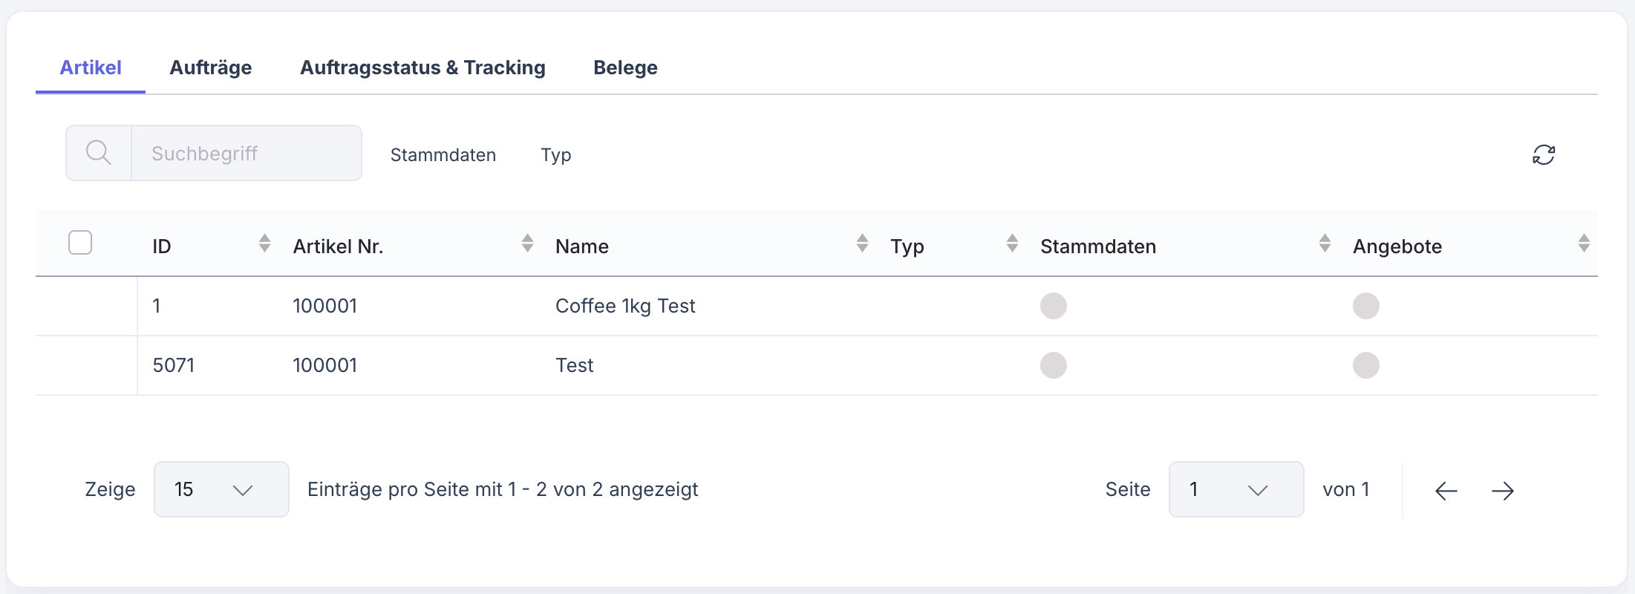Click the refresh table icon

click(x=1544, y=154)
